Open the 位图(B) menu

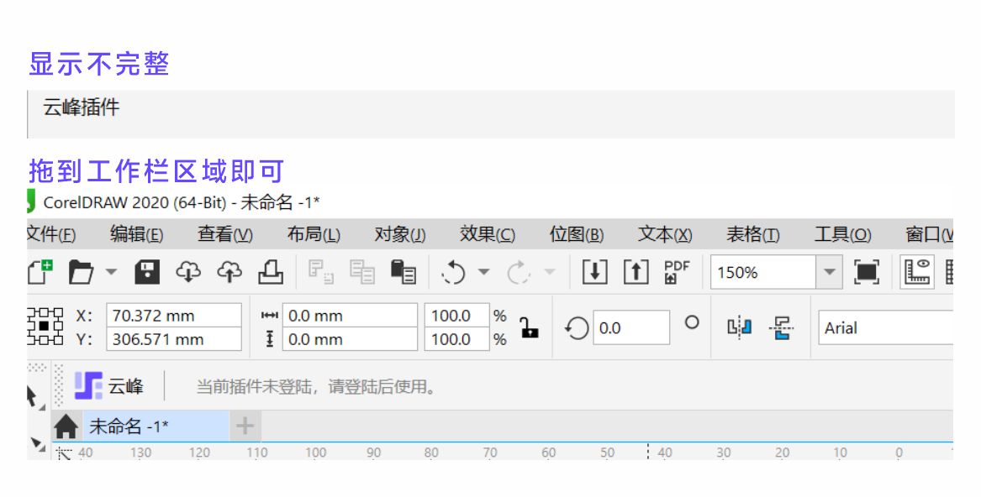tap(576, 234)
